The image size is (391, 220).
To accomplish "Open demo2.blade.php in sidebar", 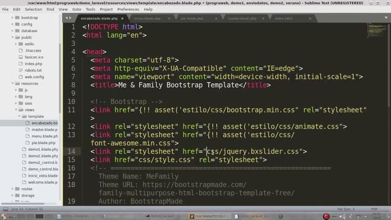I will pyautogui.click(x=43, y=156).
